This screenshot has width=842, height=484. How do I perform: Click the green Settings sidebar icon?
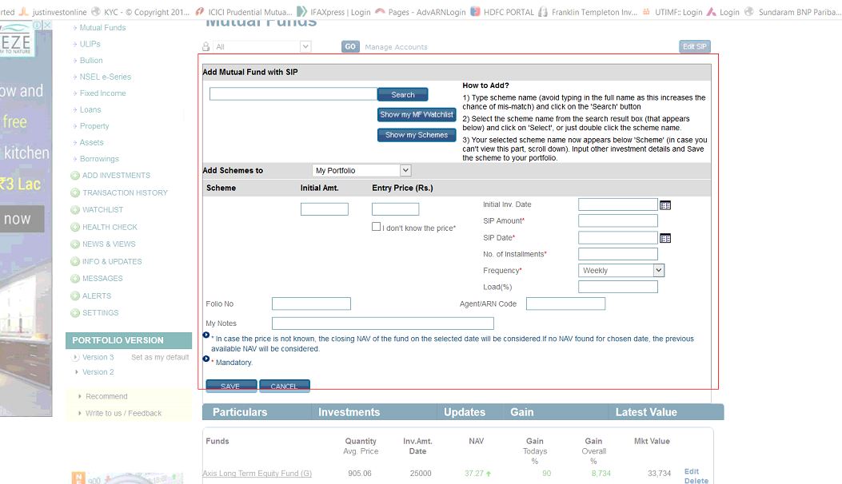pos(75,313)
